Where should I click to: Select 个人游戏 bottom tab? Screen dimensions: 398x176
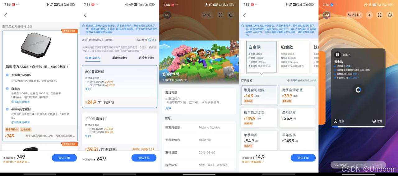pos(377,165)
